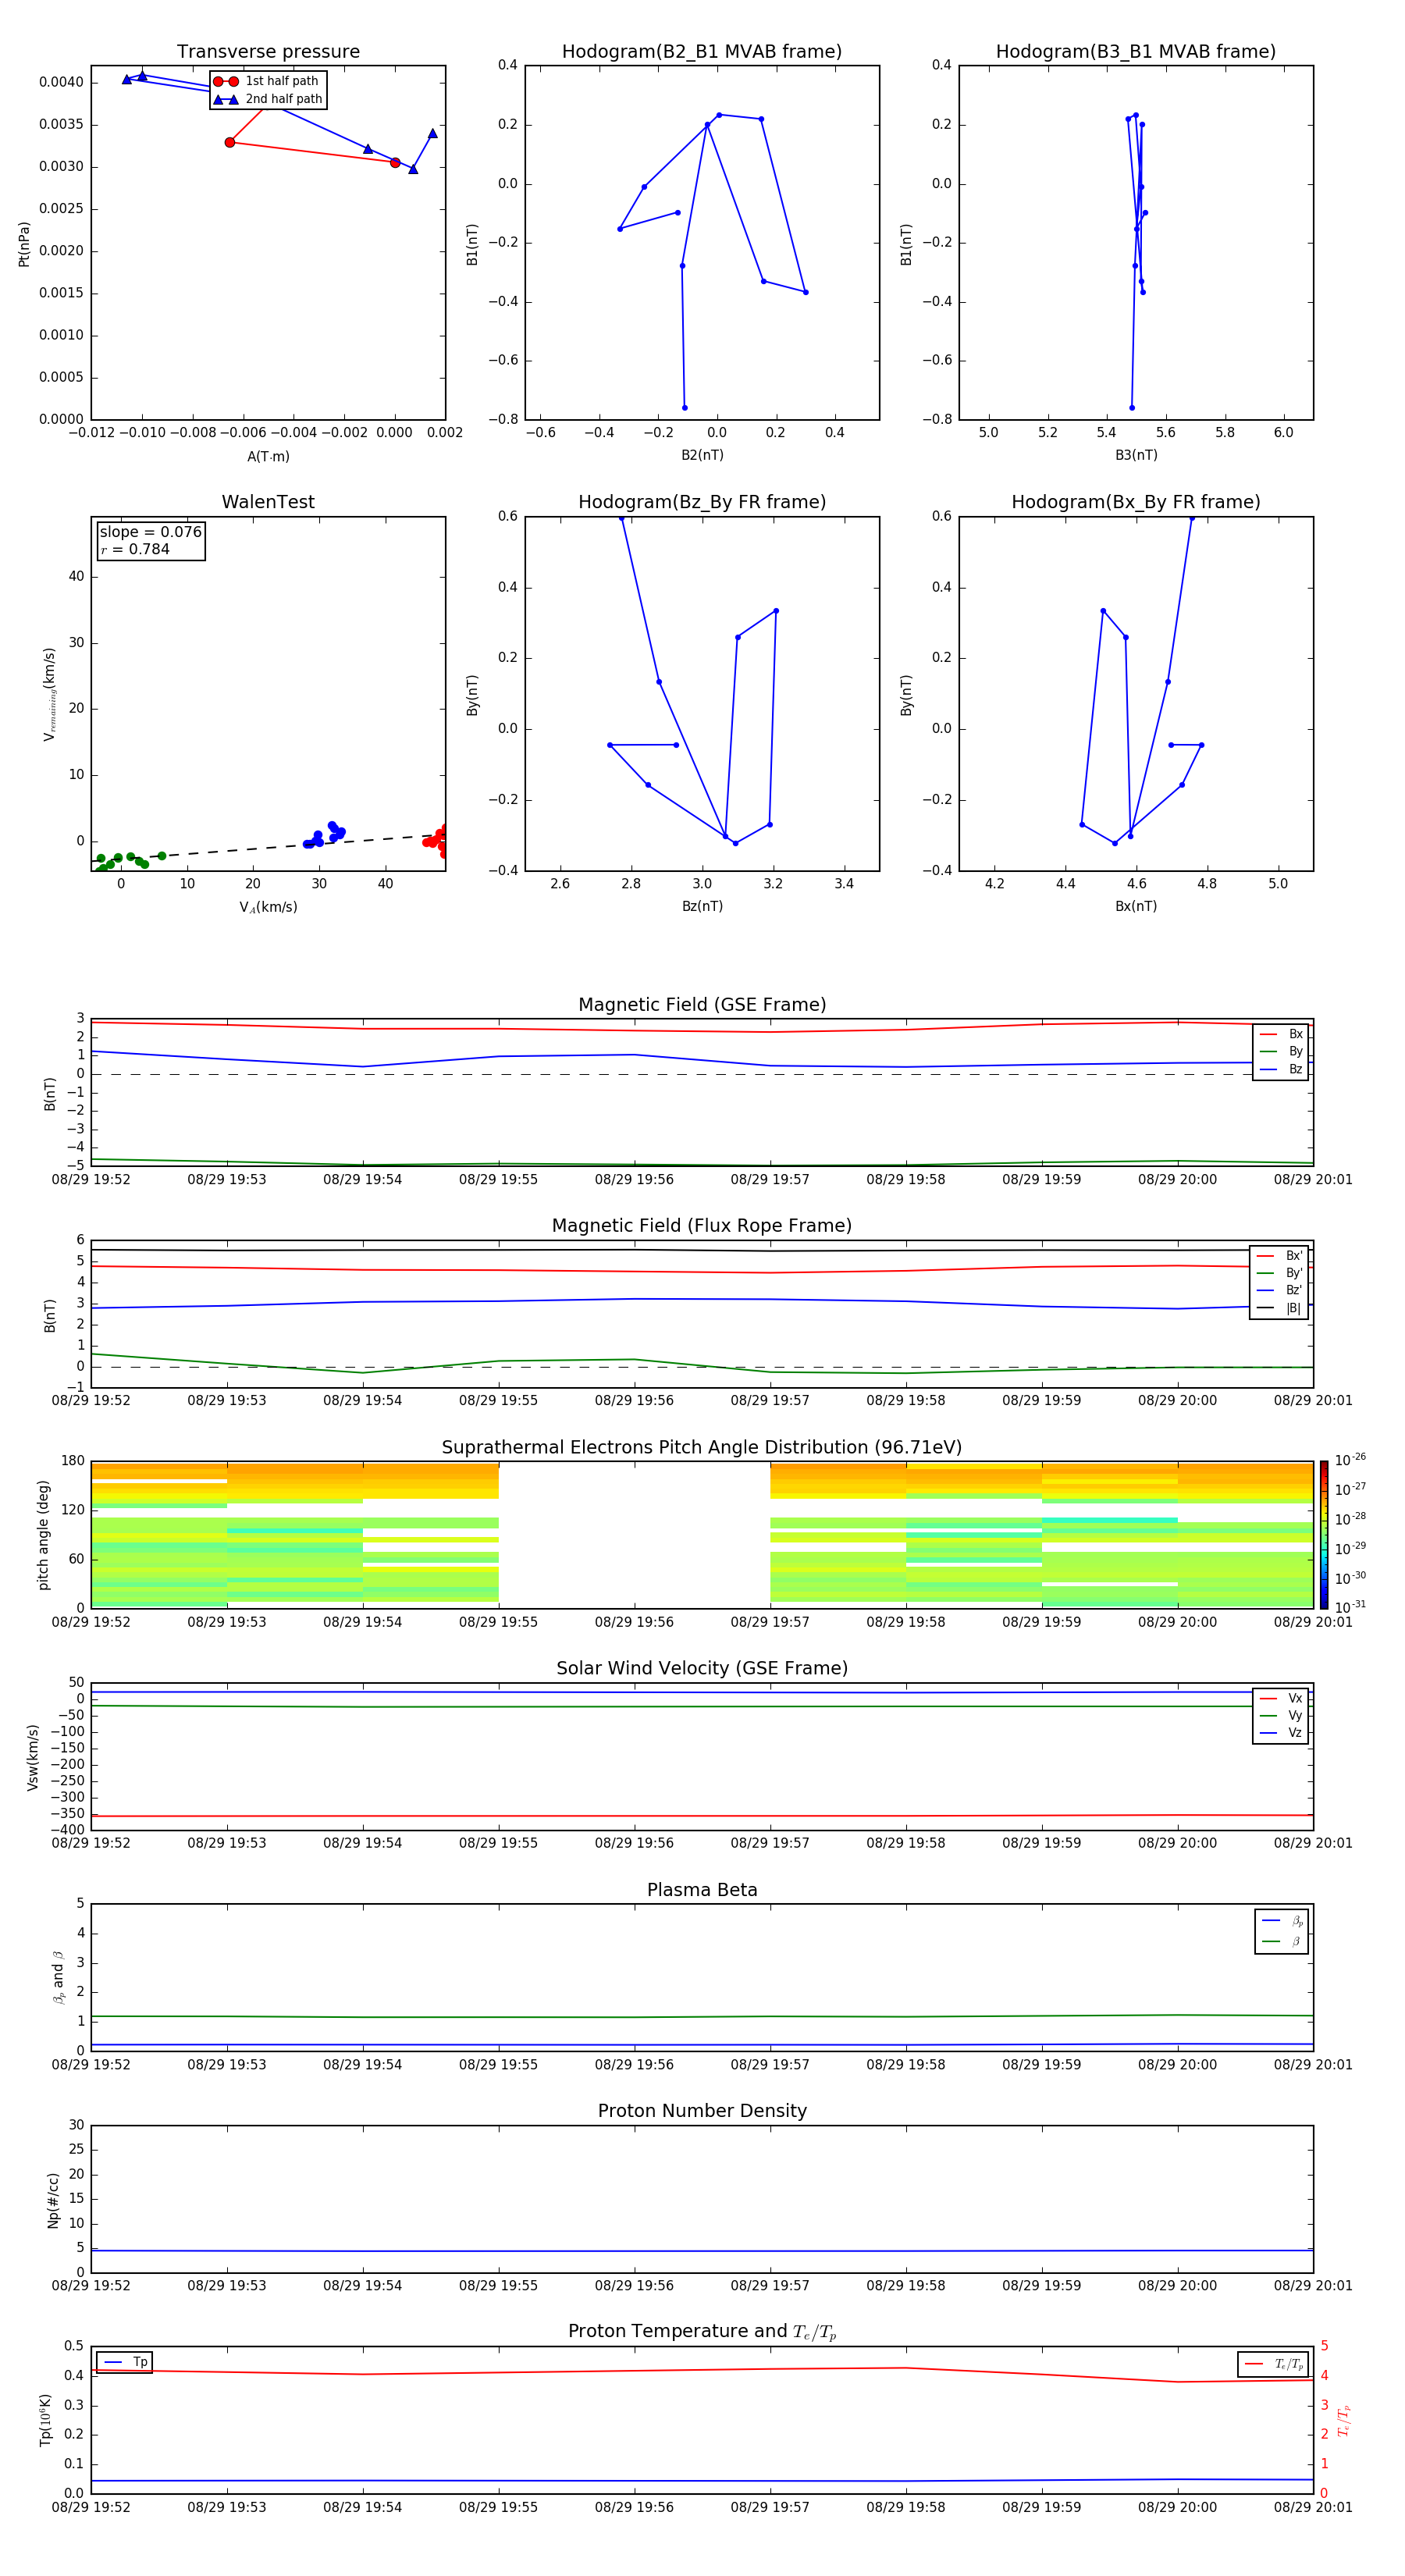Select the 'Bz(nT)' x-axis label

coord(702,906)
